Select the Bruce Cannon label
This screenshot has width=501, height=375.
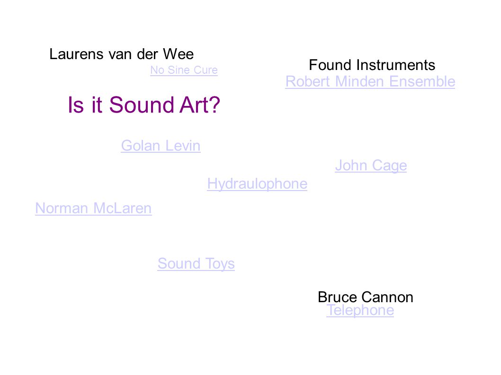coord(365,297)
